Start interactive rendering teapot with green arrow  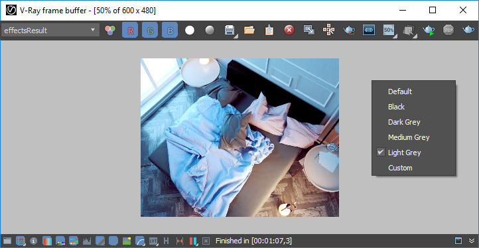coord(429,31)
